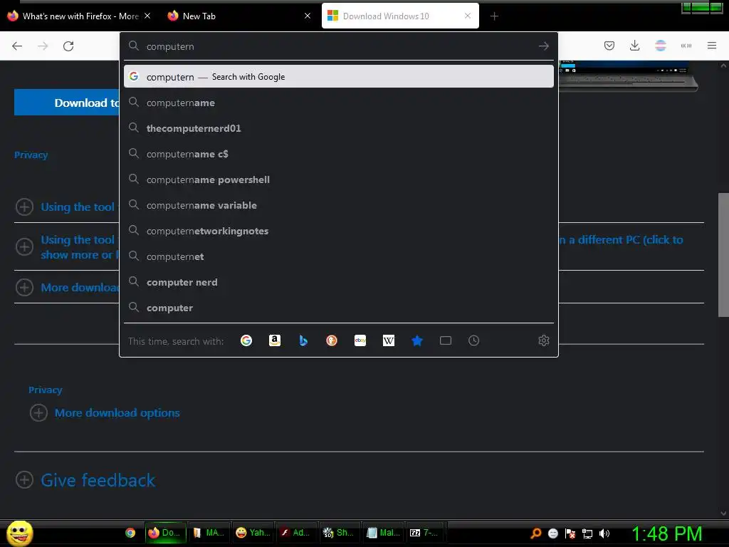Viewport: 729px width, 547px height.
Task: Search this time with Bing icon
Action: click(303, 341)
